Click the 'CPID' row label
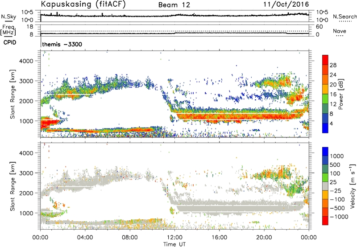Viewport: 357px width, 247px height. [10, 42]
